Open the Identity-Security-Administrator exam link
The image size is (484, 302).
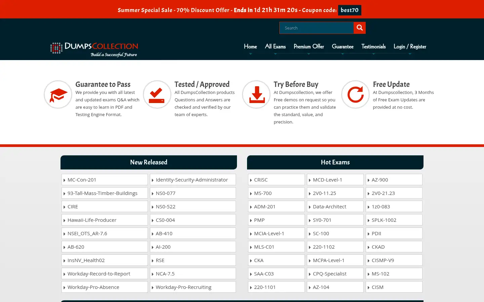(x=193, y=180)
